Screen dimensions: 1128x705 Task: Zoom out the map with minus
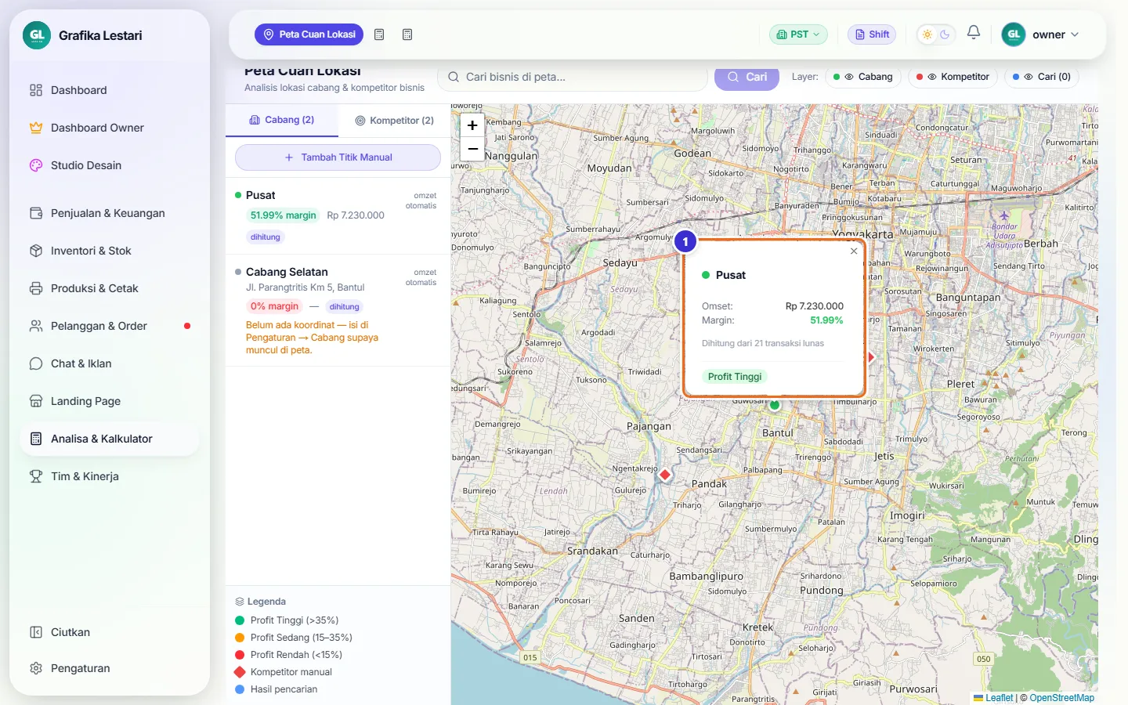point(472,148)
